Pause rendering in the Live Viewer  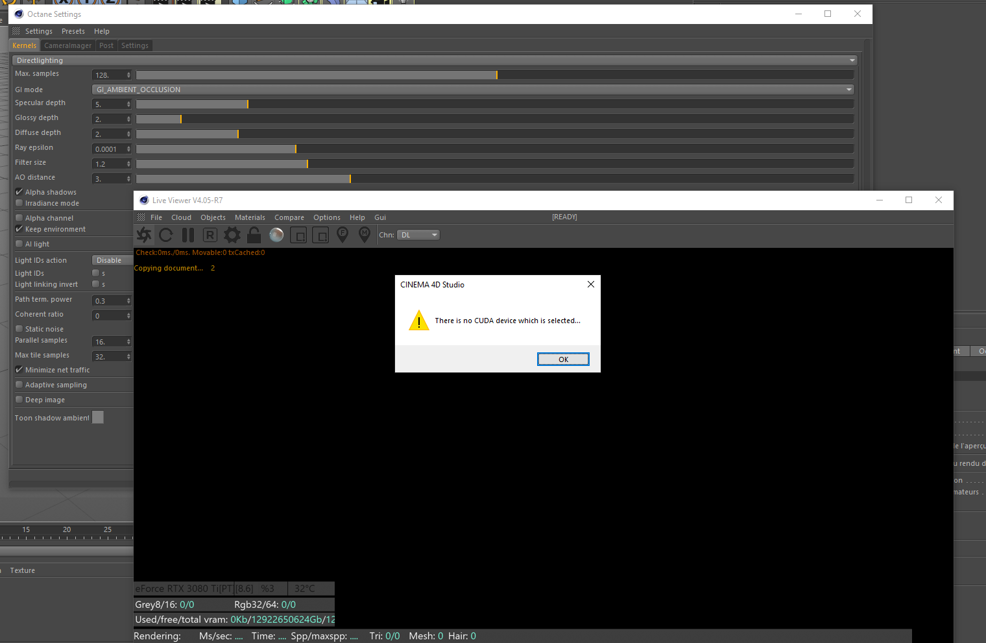pos(188,235)
